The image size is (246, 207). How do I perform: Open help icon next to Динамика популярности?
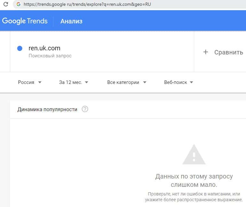pos(85,109)
